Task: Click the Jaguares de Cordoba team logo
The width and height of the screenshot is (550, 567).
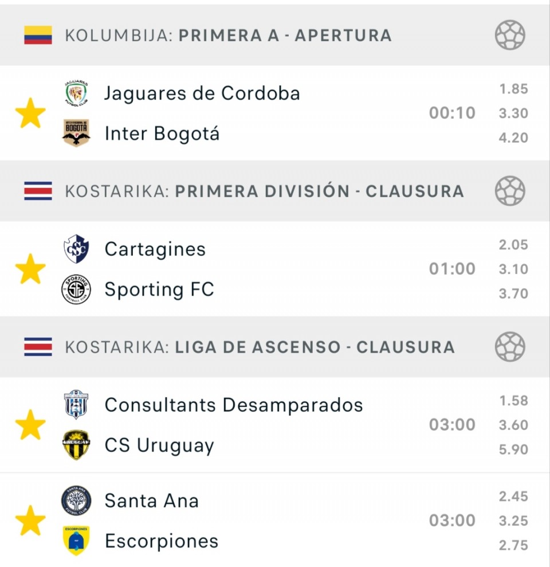Action: click(x=76, y=93)
